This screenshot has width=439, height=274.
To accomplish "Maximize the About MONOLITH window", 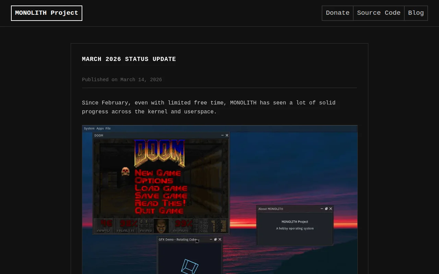I will click(x=326, y=209).
